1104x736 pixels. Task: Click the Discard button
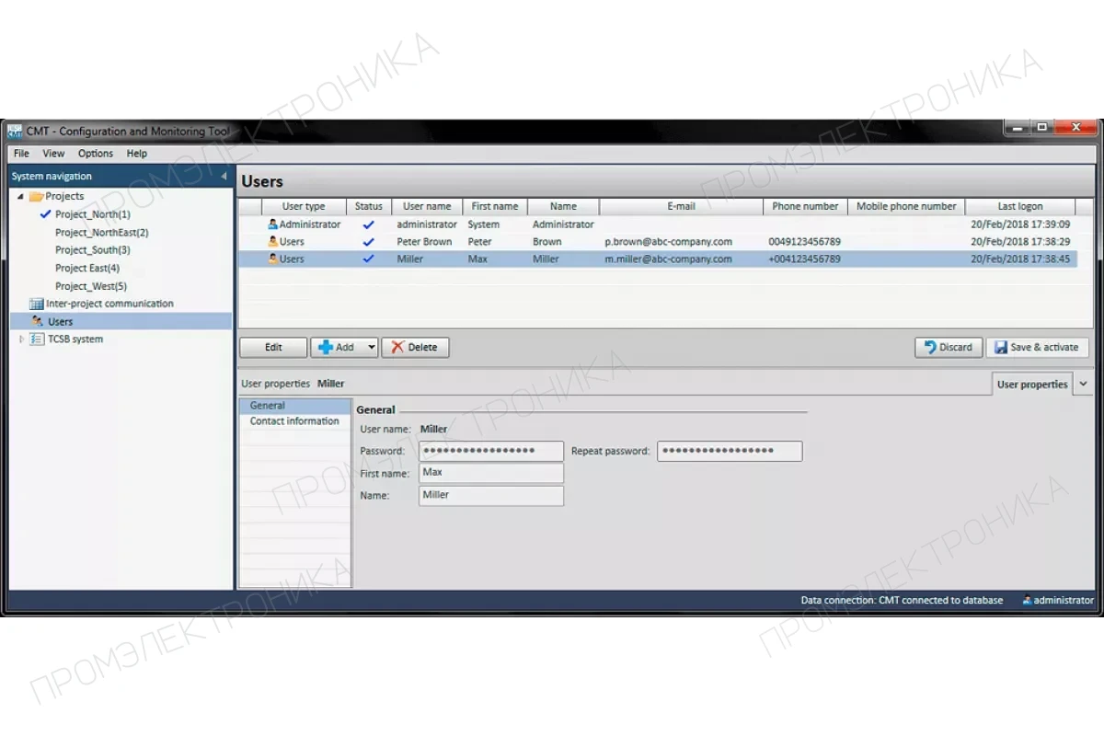coord(949,348)
